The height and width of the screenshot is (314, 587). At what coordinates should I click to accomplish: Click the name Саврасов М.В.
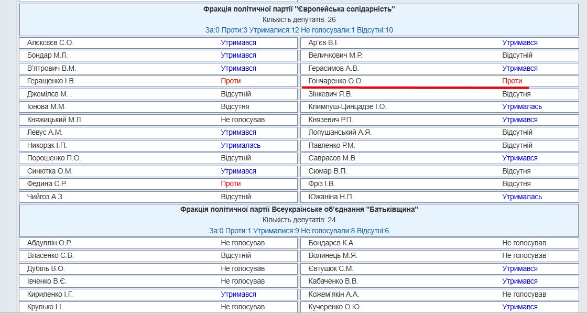click(x=332, y=158)
